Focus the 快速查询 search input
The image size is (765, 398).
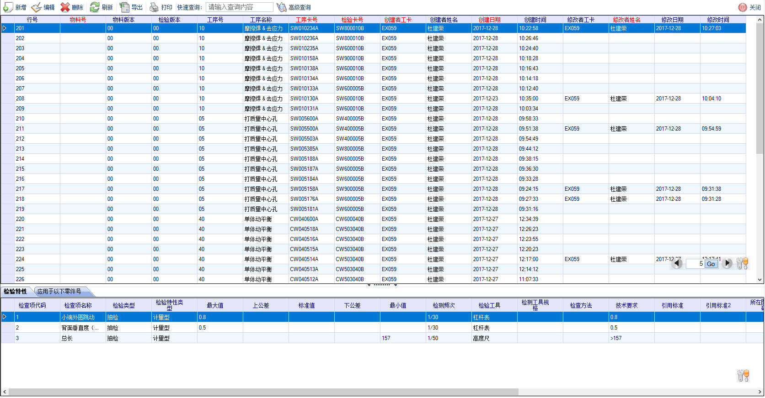(239, 7)
